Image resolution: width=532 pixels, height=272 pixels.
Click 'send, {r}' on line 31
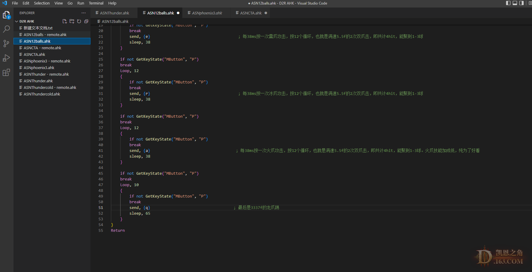click(x=140, y=94)
